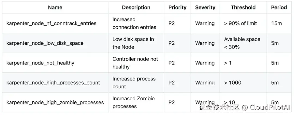
Task: Click karpenter_node_high_processes_count cell
Action: point(55,83)
